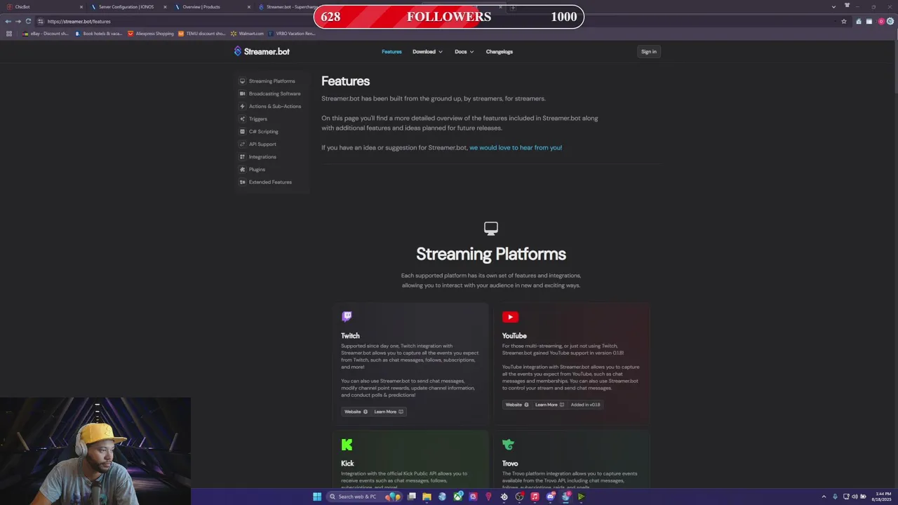The height and width of the screenshot is (505, 898).
Task: Click YouTube card Website button
Action: (x=517, y=405)
